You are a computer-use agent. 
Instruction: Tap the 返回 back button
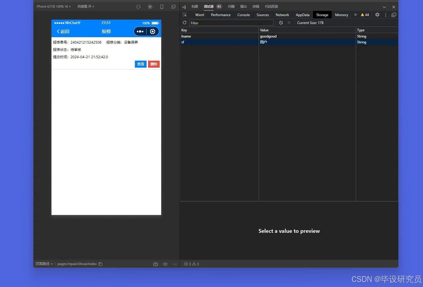click(x=63, y=31)
